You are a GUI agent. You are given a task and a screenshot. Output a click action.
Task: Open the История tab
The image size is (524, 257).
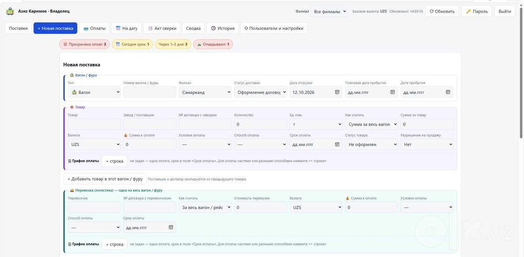(x=223, y=28)
